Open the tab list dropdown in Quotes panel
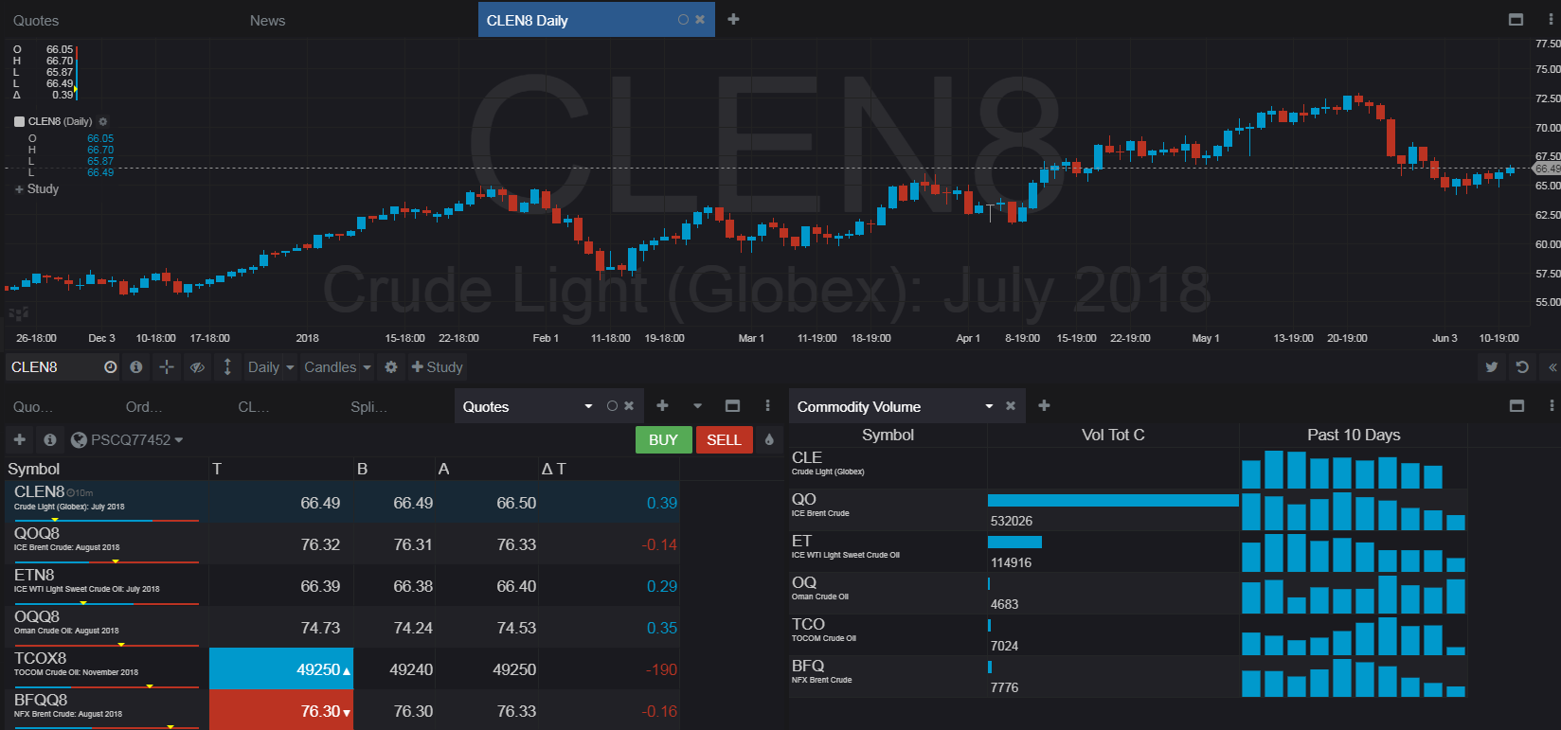Image resolution: width=1561 pixels, height=730 pixels. (x=698, y=405)
